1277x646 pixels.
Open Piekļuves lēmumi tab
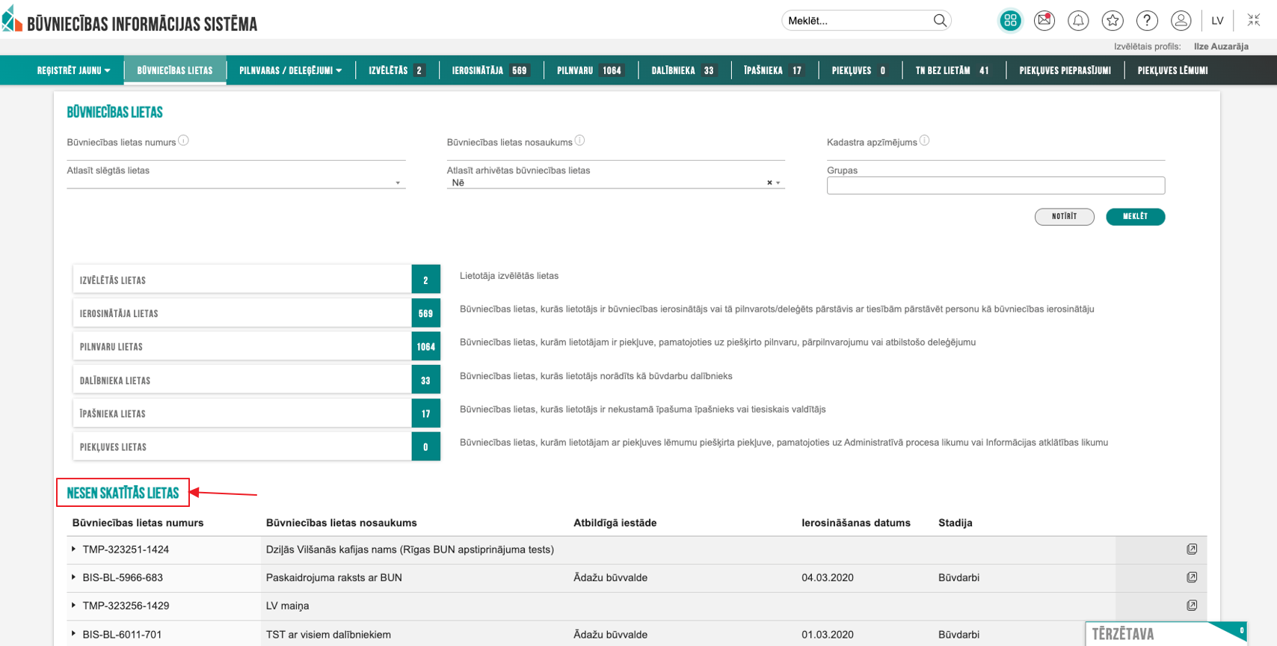pos(1172,70)
